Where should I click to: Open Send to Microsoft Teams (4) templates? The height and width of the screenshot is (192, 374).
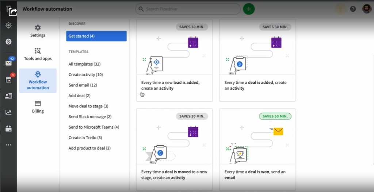tap(94, 127)
